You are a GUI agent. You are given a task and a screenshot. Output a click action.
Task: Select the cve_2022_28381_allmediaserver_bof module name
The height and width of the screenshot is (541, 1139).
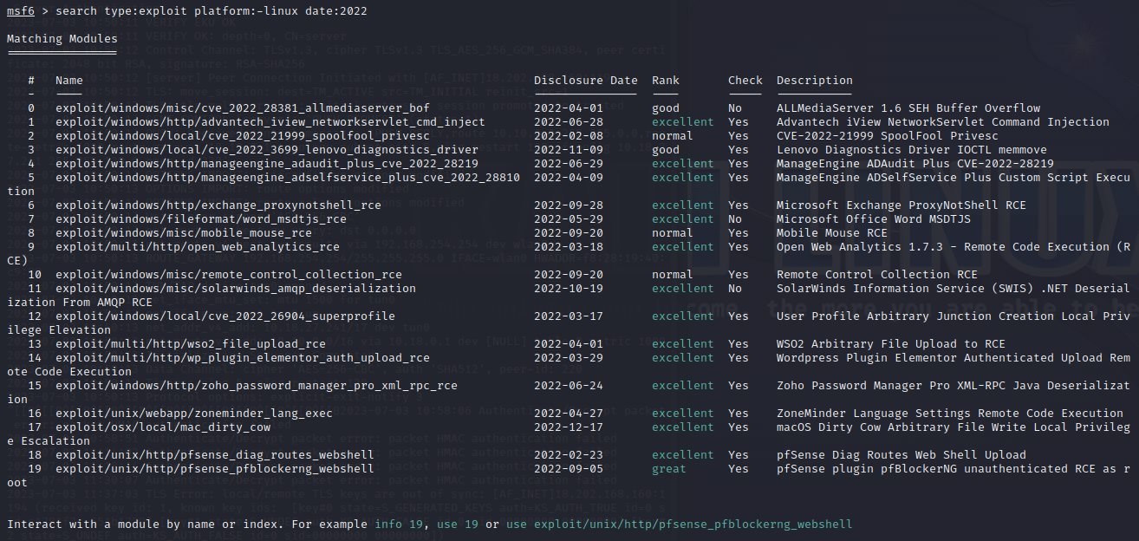point(243,108)
